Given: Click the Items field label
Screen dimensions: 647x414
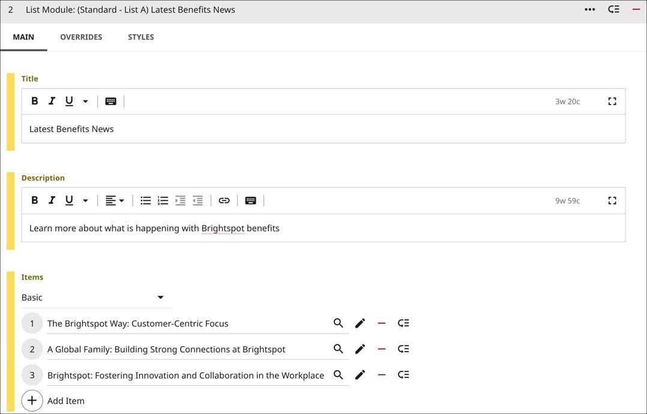Looking at the screenshot, I should point(32,277).
